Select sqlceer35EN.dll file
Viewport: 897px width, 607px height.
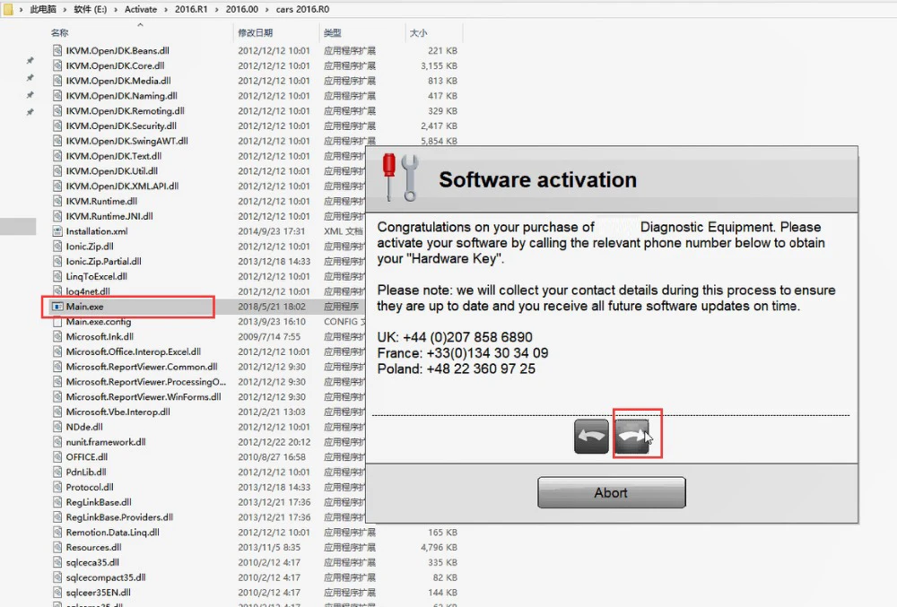tap(98, 593)
